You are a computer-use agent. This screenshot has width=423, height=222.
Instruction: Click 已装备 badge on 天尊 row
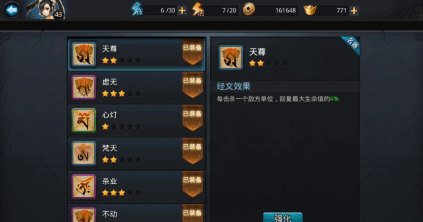tap(192, 52)
